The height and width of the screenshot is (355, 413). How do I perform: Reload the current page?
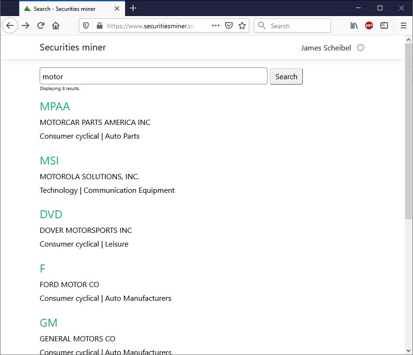41,25
